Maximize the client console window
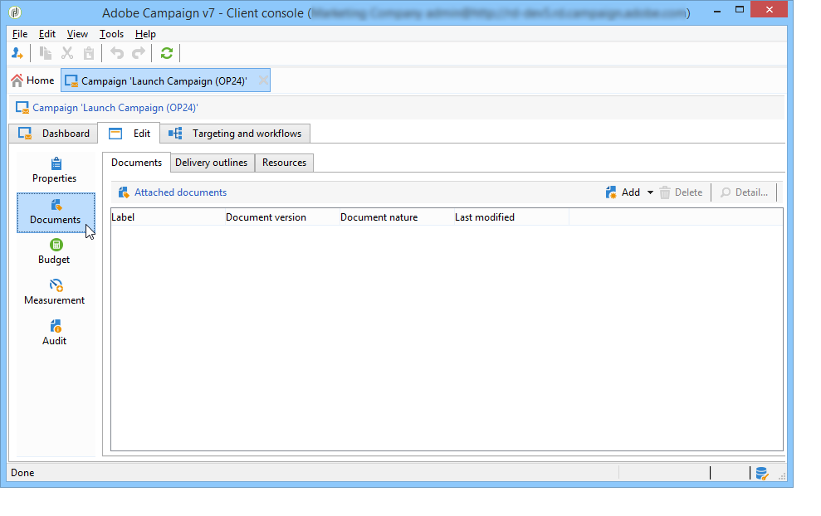This screenshot has height=516, width=821. [x=740, y=10]
